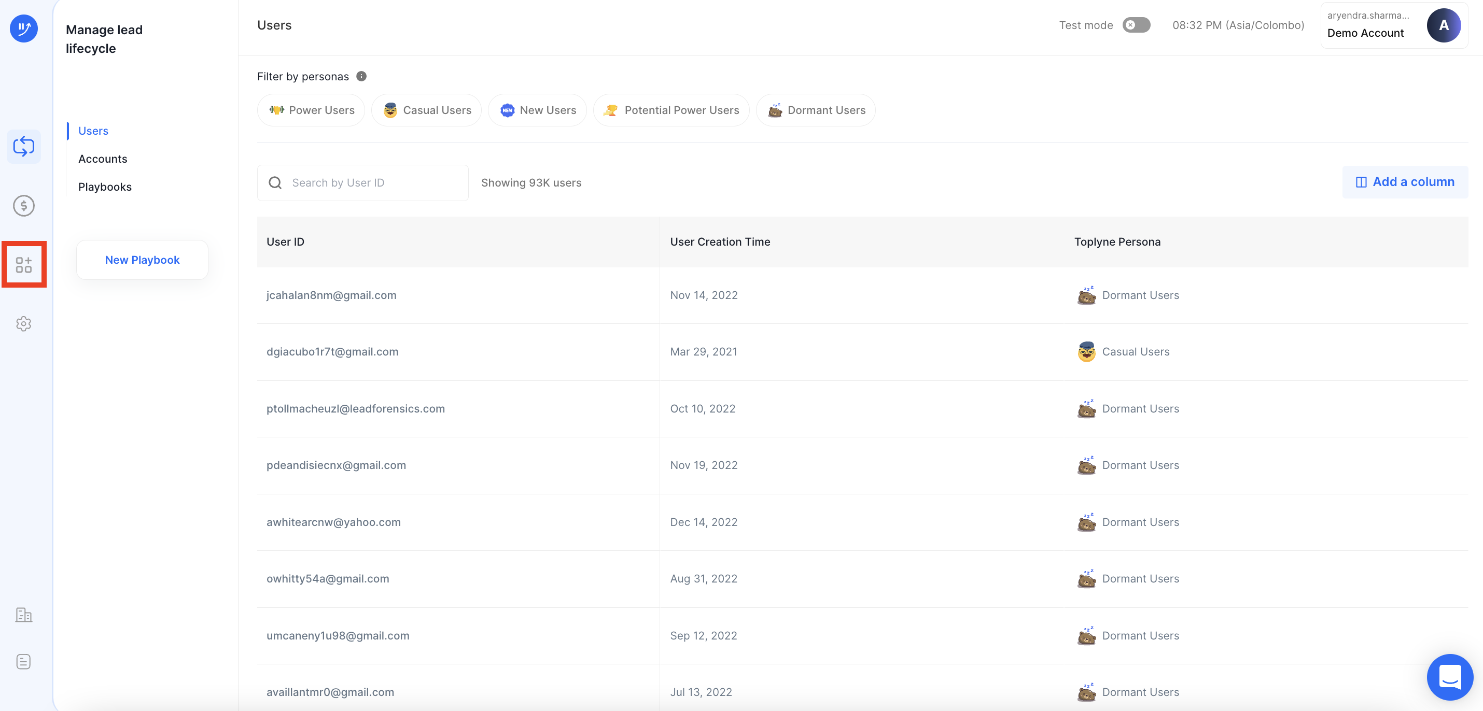Open the docs notes icon at sidebar bottom

click(24, 662)
